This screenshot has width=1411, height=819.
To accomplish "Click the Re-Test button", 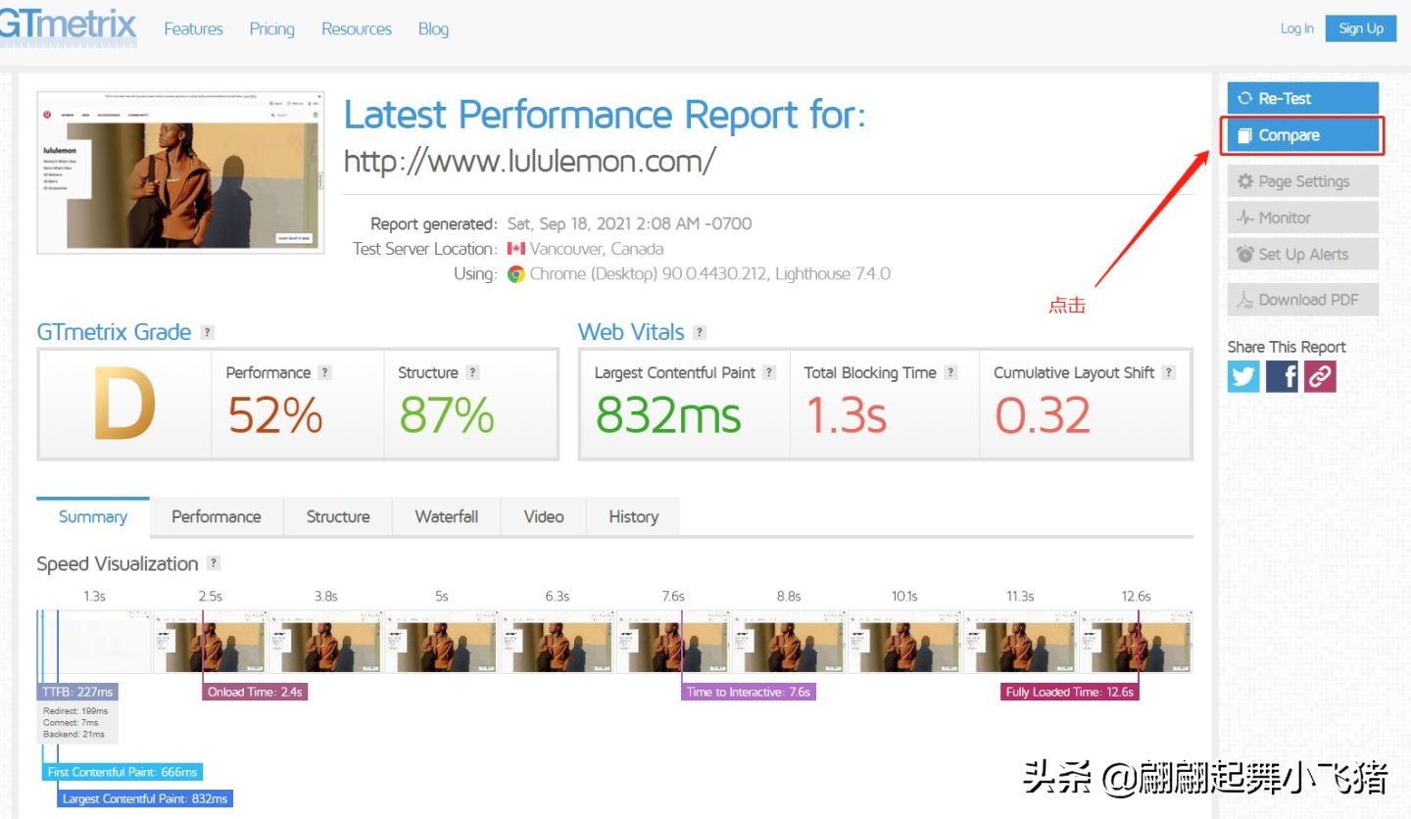I will point(1302,98).
